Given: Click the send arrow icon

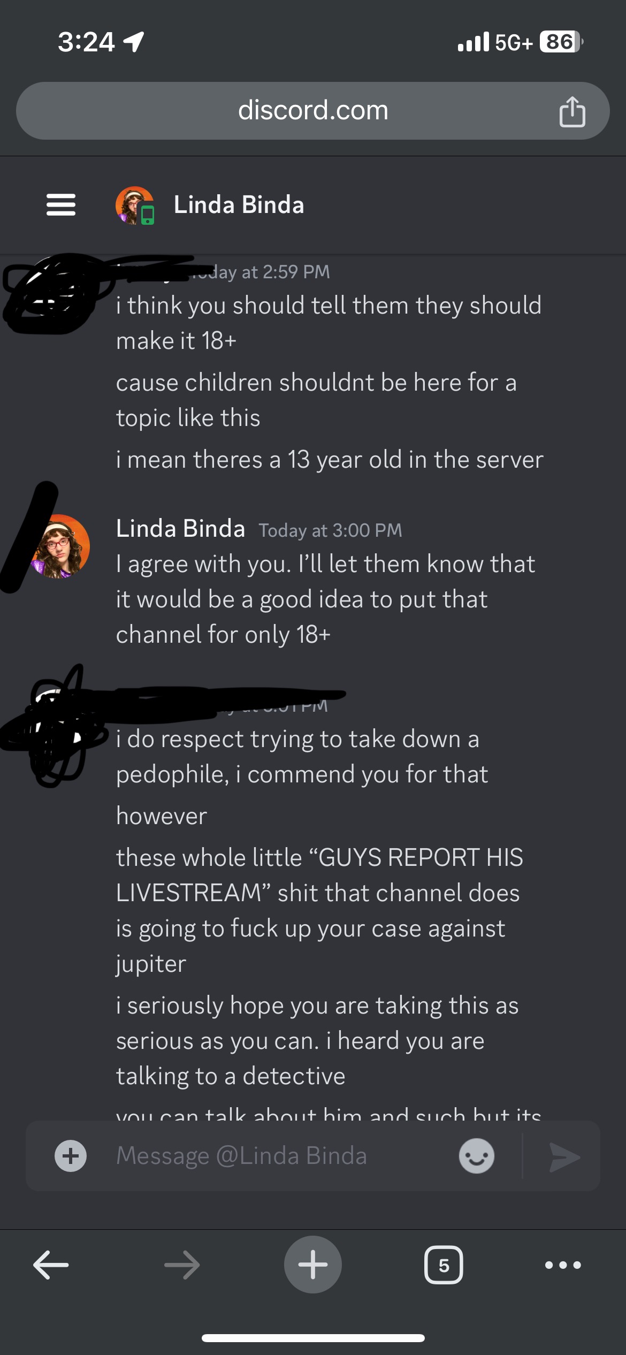Looking at the screenshot, I should pos(564,1157).
